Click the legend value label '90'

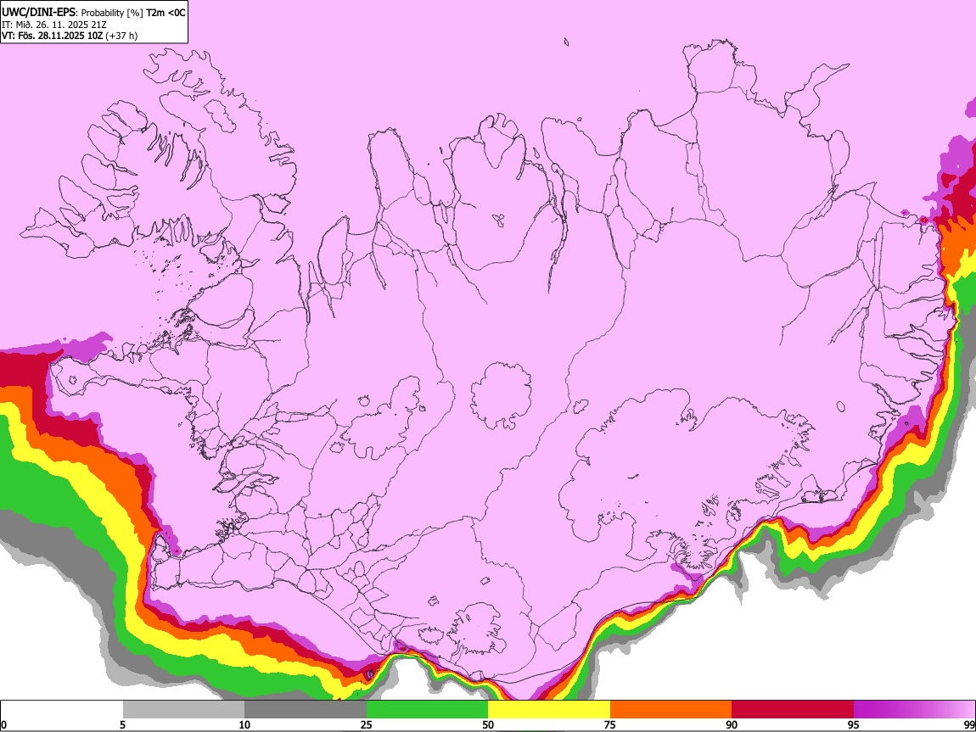(x=732, y=724)
